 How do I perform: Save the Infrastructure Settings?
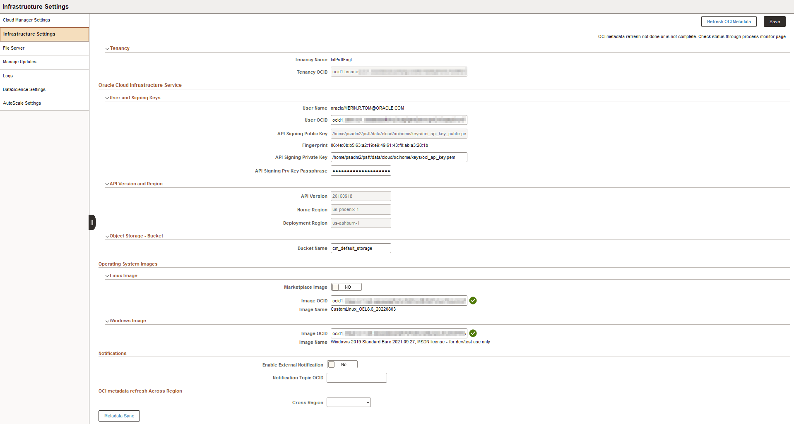coord(774,22)
